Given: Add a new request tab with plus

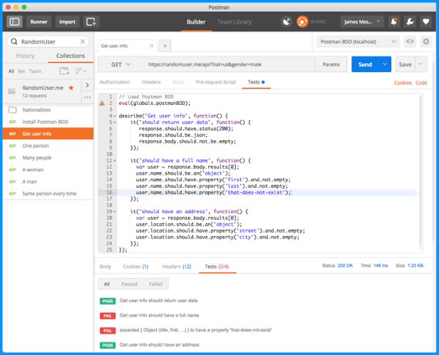Looking at the screenshot, I should point(165,45).
